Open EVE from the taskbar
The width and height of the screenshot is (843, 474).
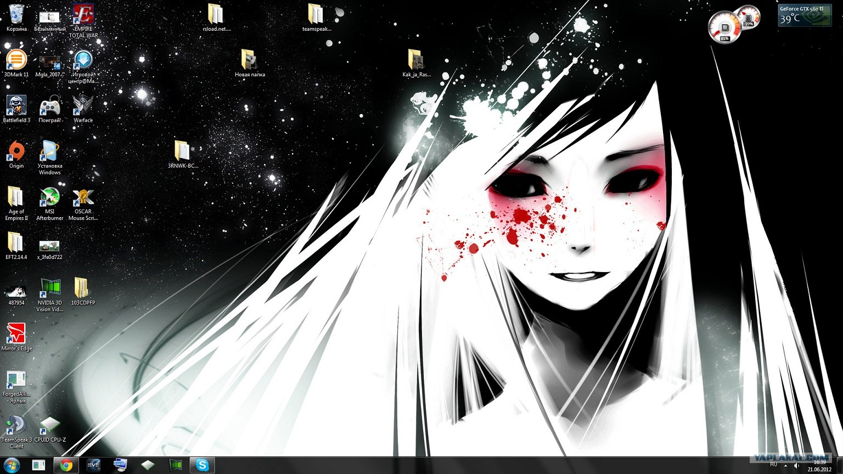point(93,465)
